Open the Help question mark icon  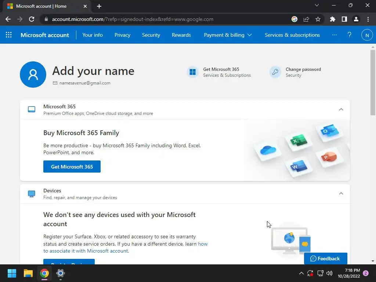(x=350, y=35)
